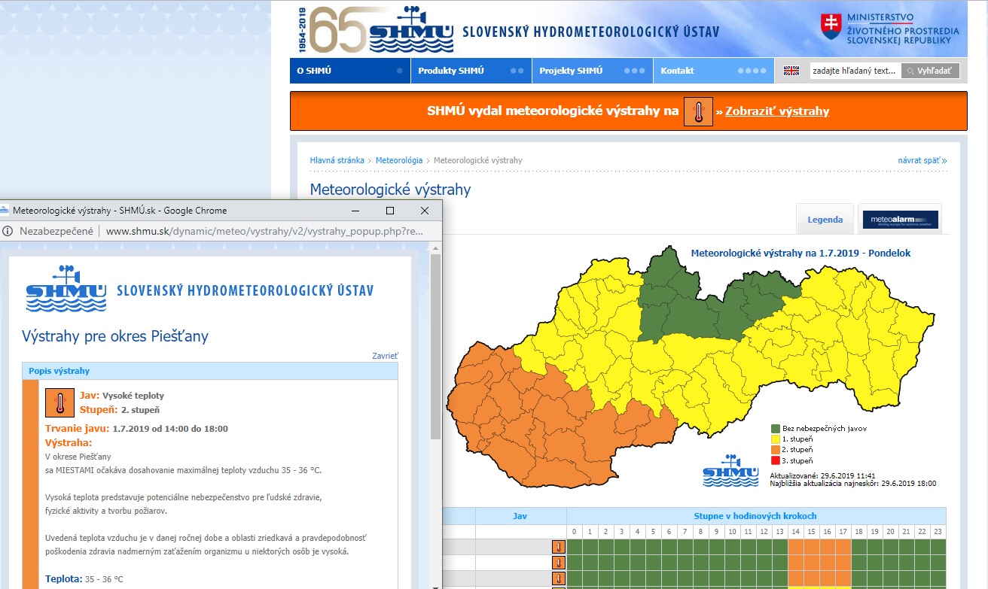Click the hour 23 column header

938,532
